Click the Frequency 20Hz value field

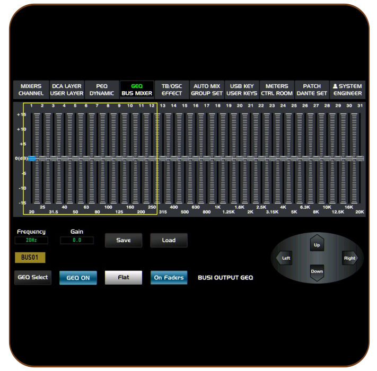tap(31, 240)
